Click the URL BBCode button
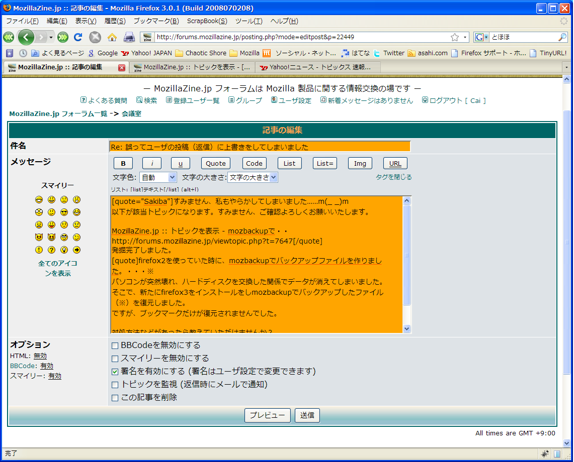574x462 pixels. (395, 163)
